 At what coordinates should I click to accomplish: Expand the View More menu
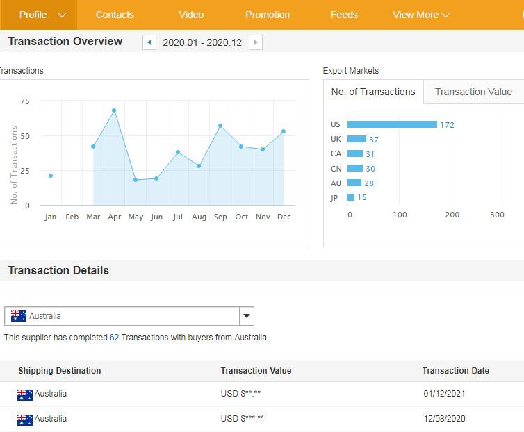[420, 15]
